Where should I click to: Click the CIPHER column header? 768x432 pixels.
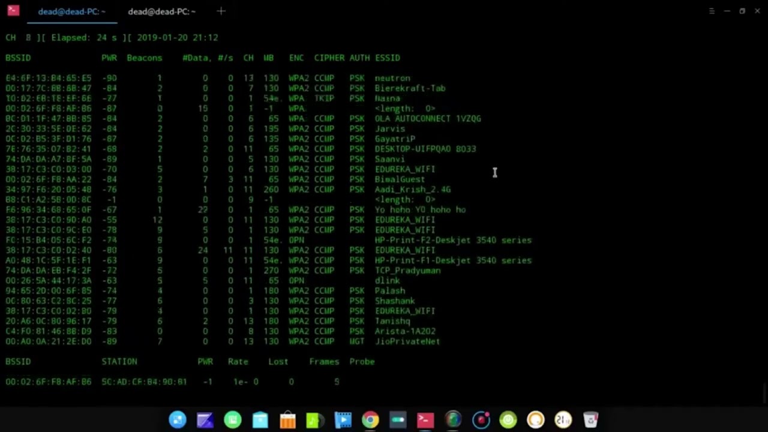point(329,58)
